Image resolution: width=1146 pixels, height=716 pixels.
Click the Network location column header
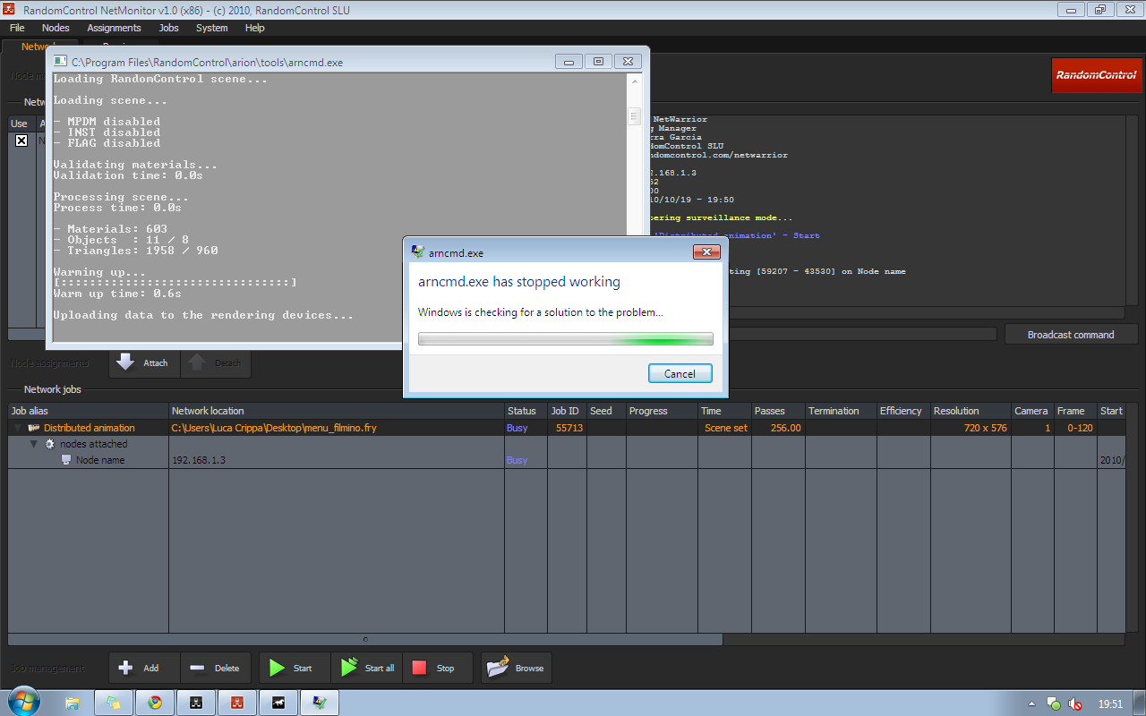pos(337,411)
